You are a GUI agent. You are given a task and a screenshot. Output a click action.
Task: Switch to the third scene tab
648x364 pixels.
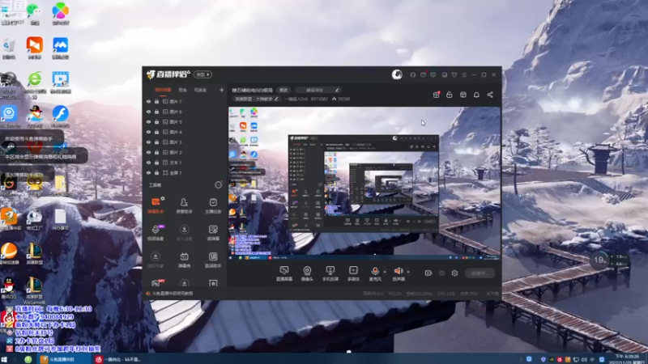coord(200,90)
